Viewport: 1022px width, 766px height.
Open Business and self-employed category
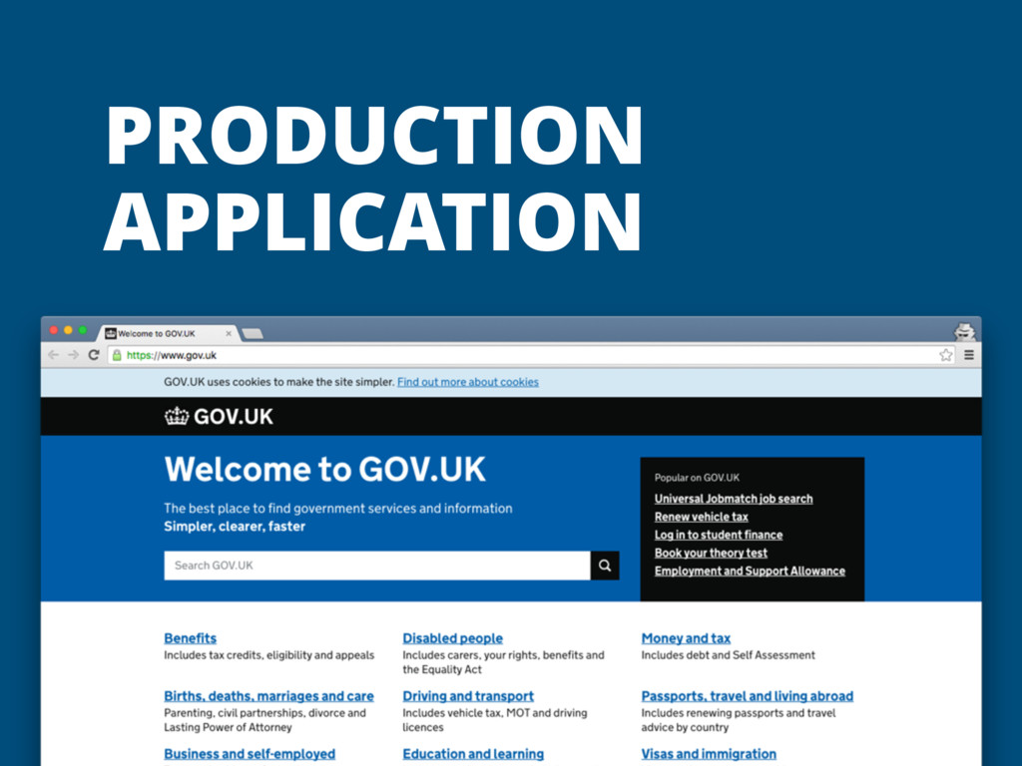250,754
